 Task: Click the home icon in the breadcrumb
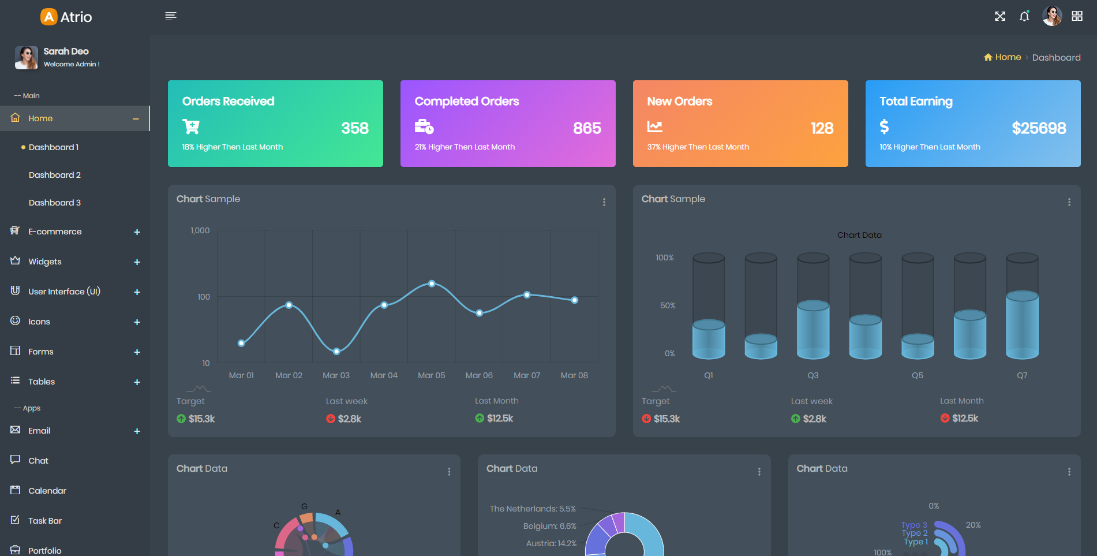988,57
